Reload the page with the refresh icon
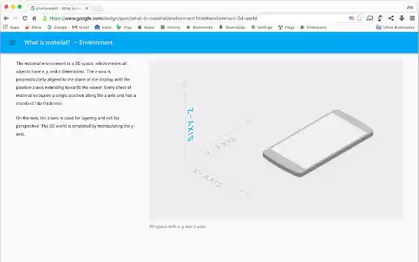 [25, 18]
